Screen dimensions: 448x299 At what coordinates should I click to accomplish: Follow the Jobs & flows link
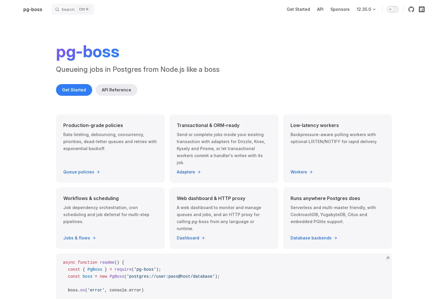[80, 238]
